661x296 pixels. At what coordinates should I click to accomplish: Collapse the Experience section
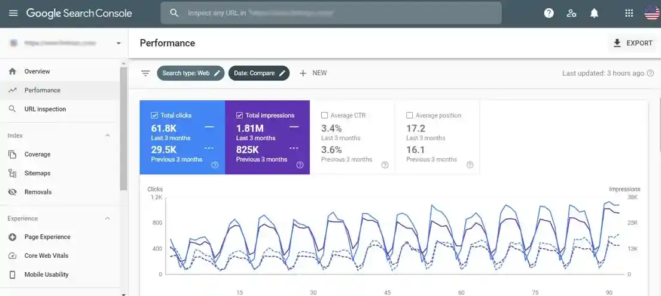(x=108, y=218)
